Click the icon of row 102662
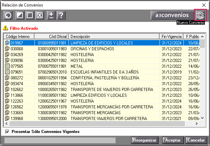The width and height of the screenshot is (210, 146). click(7, 89)
